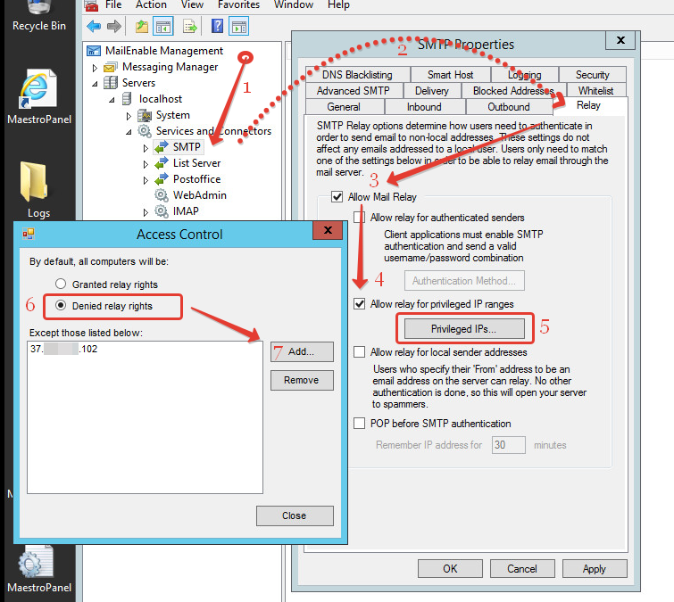Click Add... in Access Control
Screen dimensions: 674x602
click(302, 351)
